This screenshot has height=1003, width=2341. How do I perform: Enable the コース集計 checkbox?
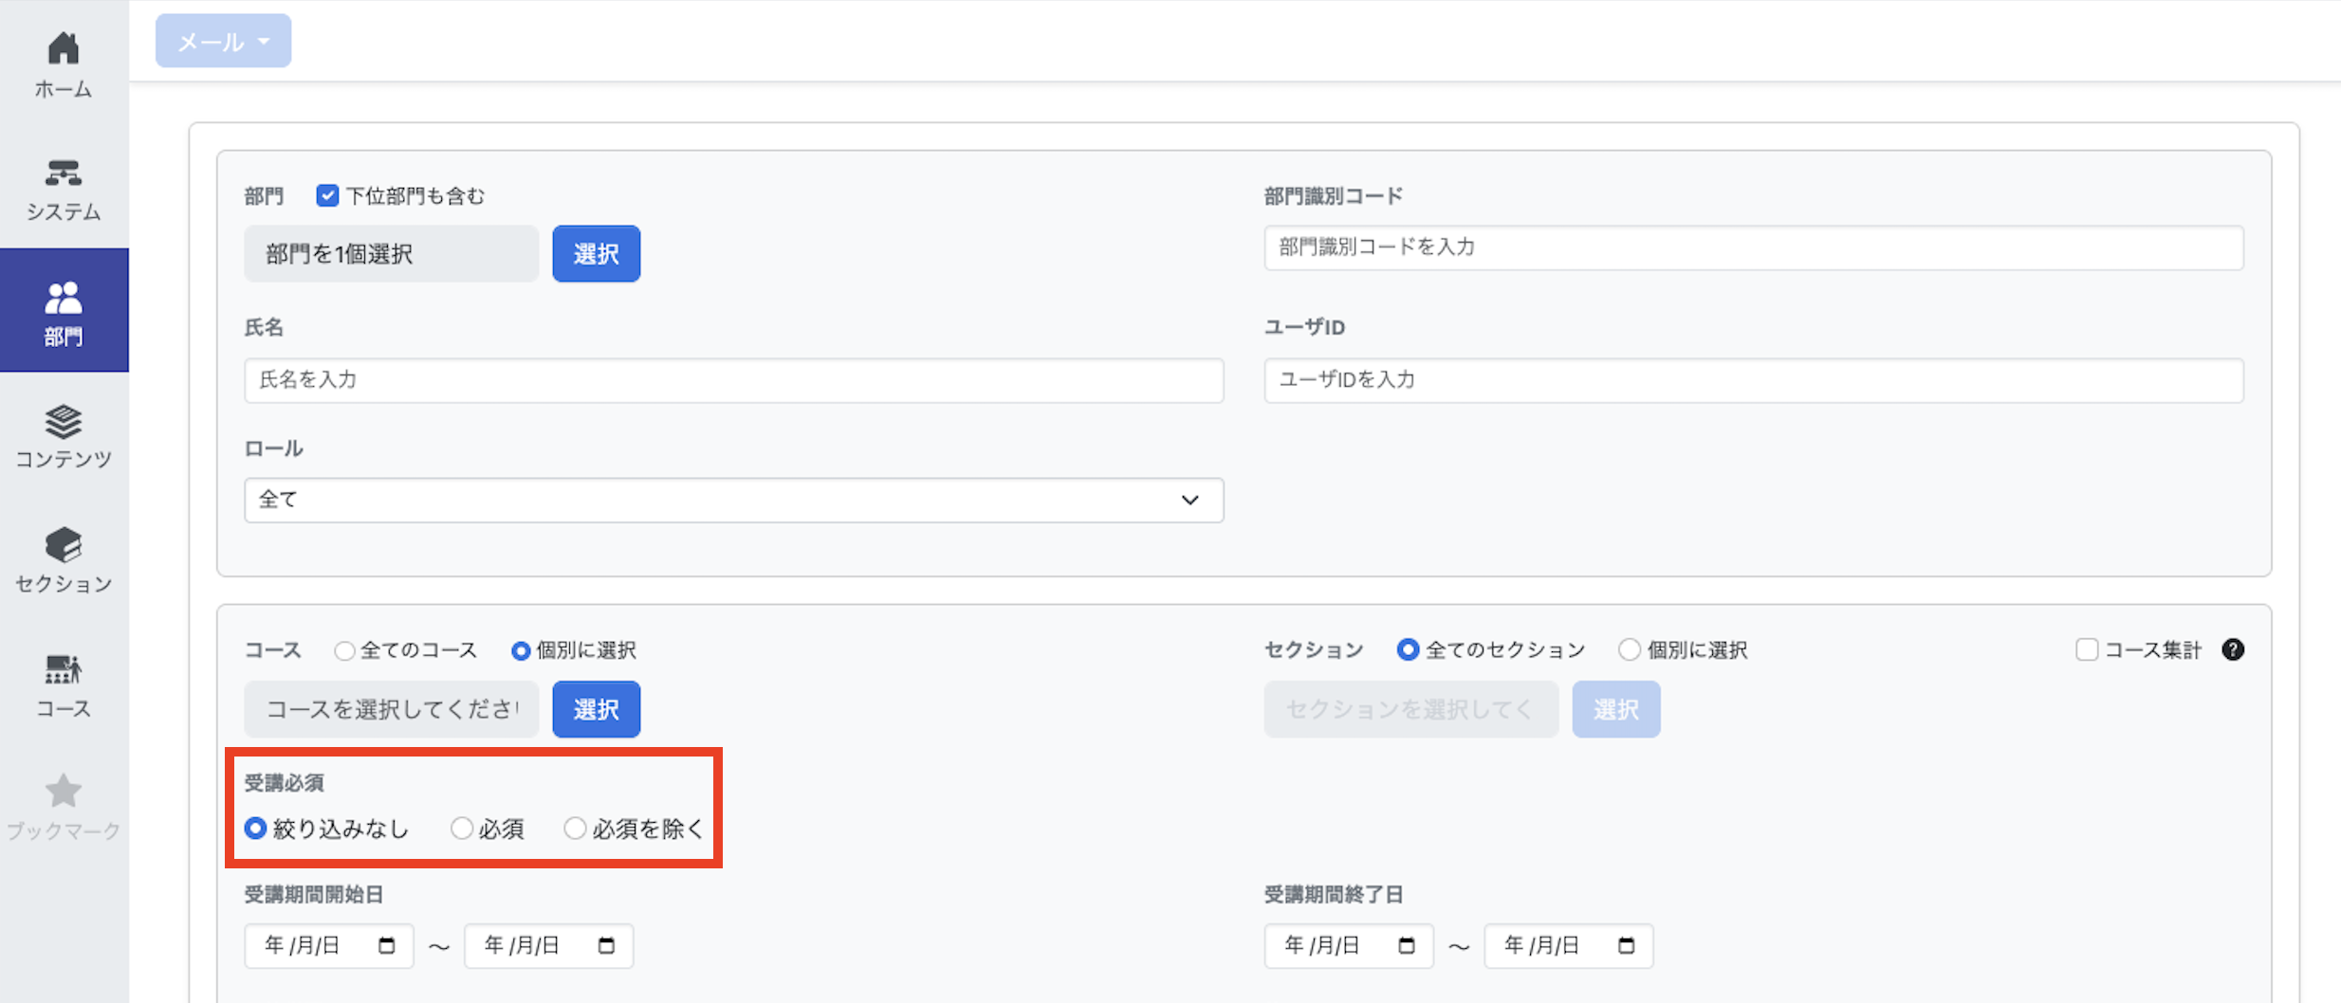(2087, 649)
